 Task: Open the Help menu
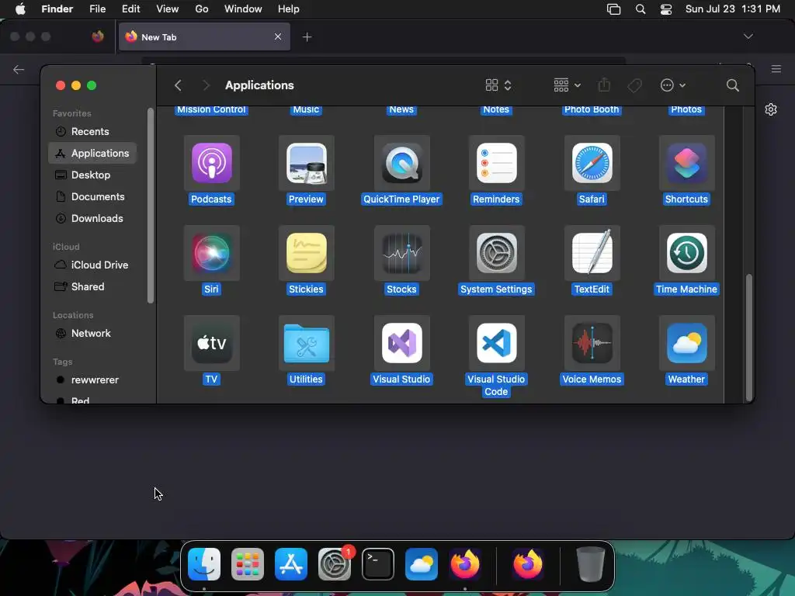pos(289,9)
